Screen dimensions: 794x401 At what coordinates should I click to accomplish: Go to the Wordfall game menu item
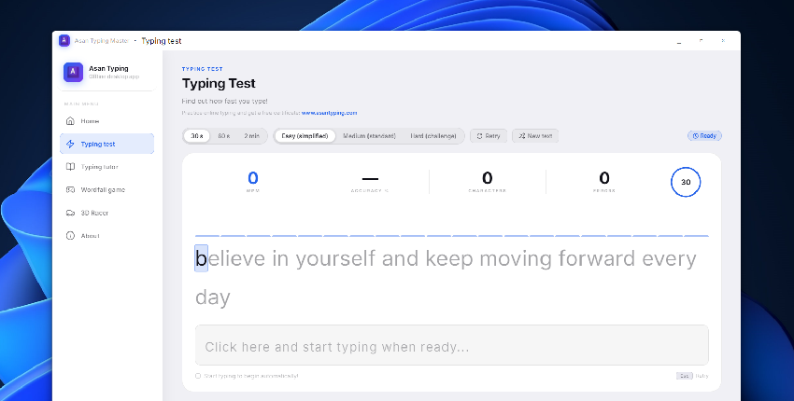[x=106, y=189]
